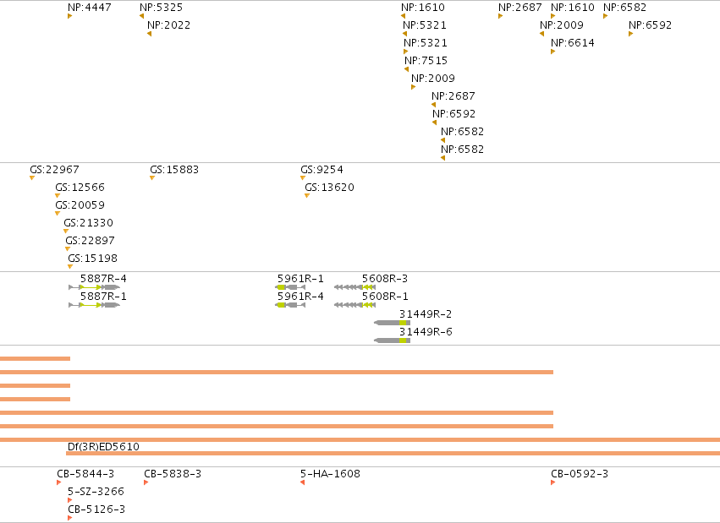This screenshot has width=720, height=523.
Task: Click the NP:1610 label directly above NP:5321
Action: click(423, 8)
